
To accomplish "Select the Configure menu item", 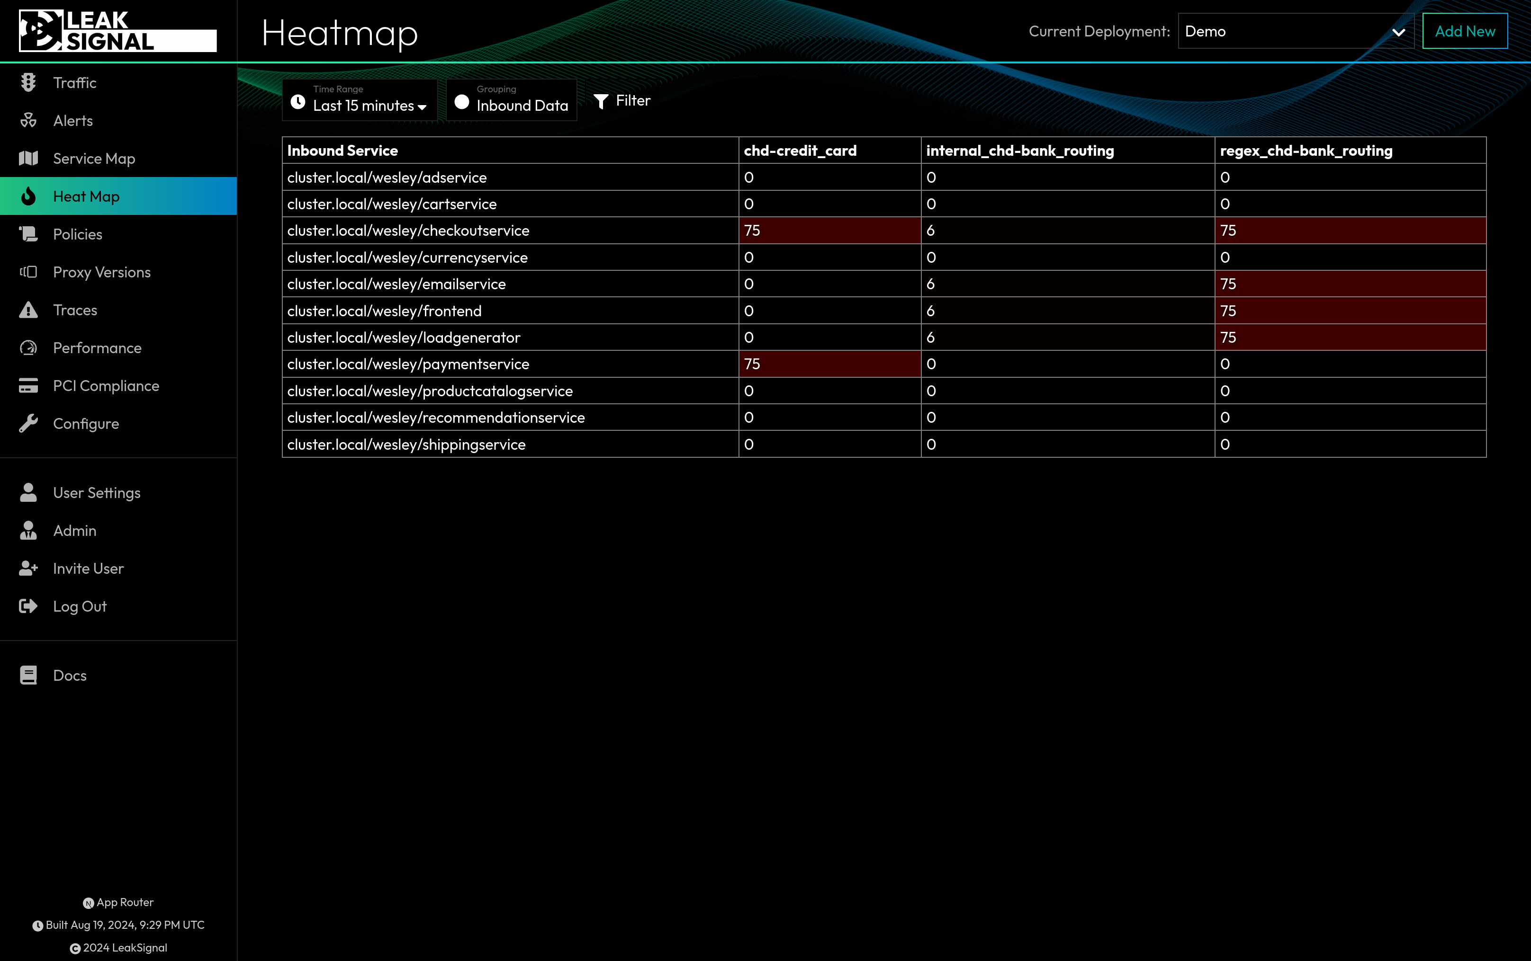I will (x=85, y=423).
